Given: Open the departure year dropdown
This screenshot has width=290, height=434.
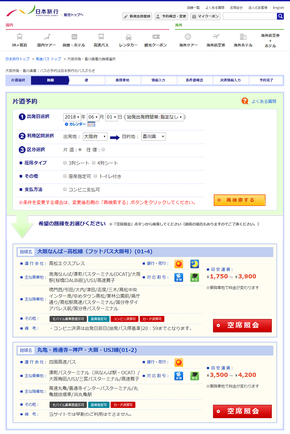Looking at the screenshot, I should [72, 117].
